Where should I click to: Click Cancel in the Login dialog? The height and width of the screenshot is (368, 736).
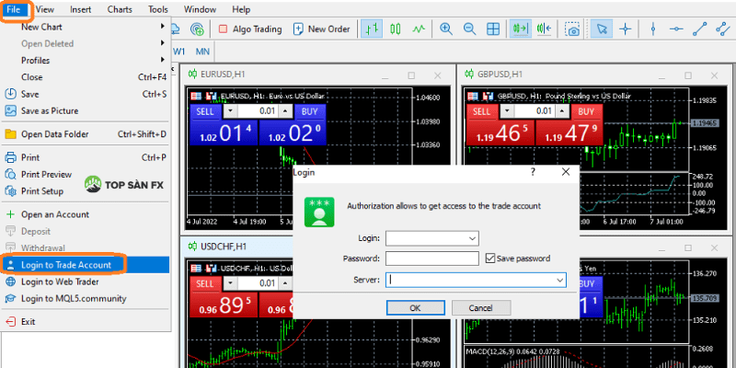click(480, 308)
